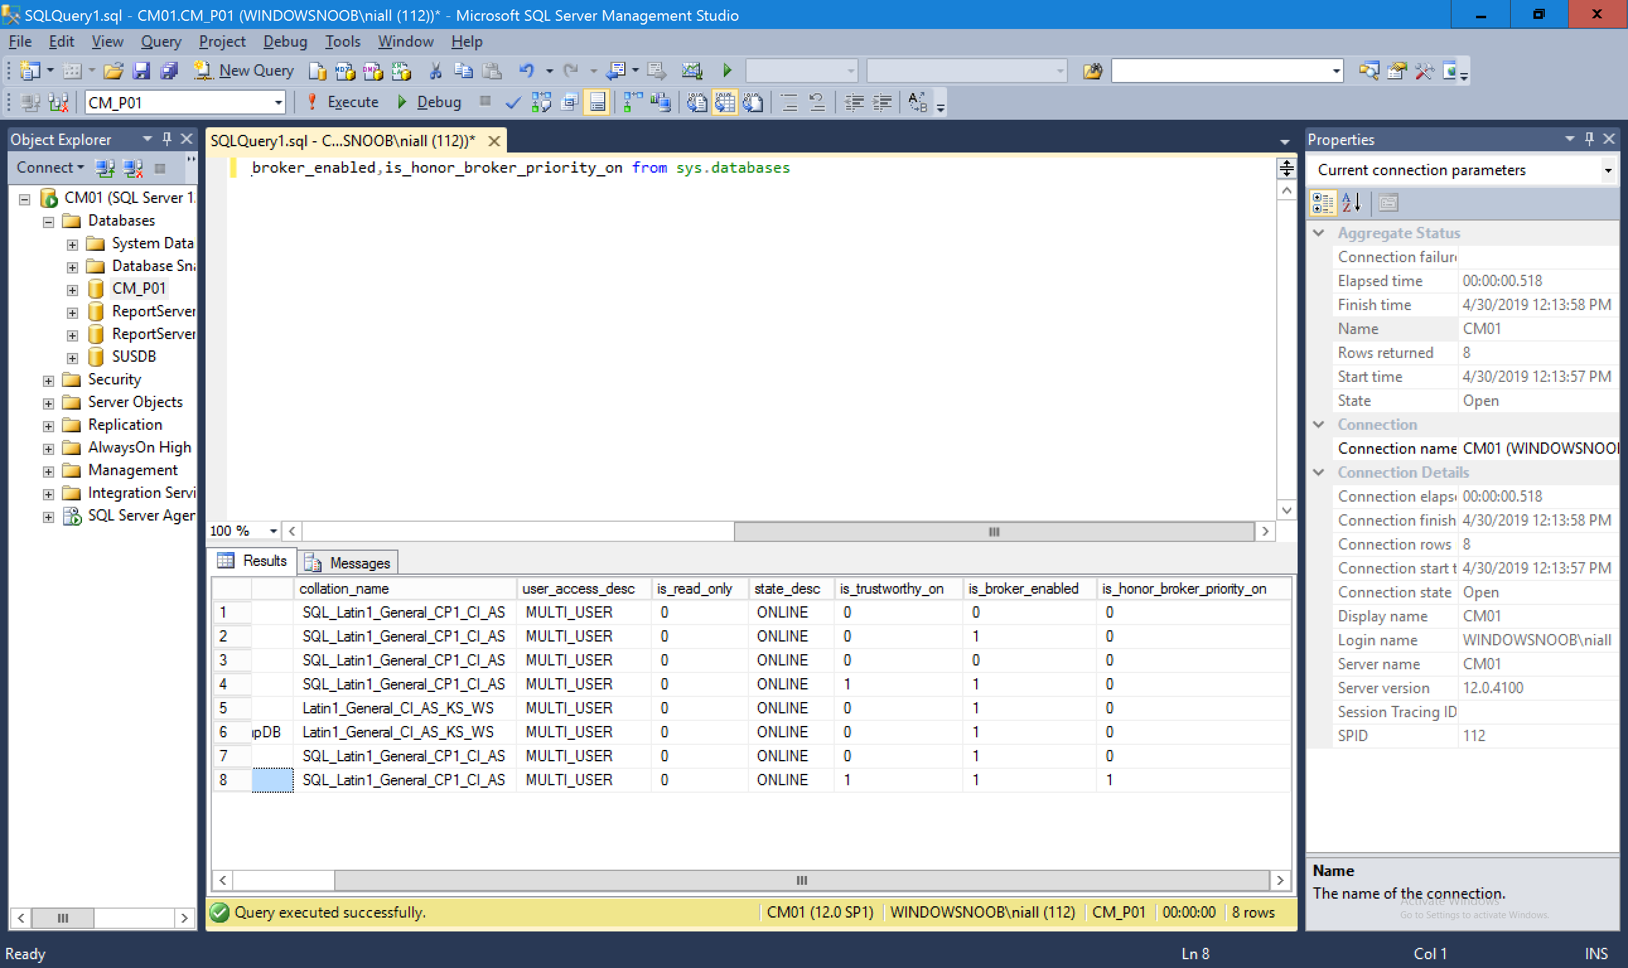Click the Analysis Services XMLA Query icon
The height and width of the screenshot is (968, 1628).
401,71
